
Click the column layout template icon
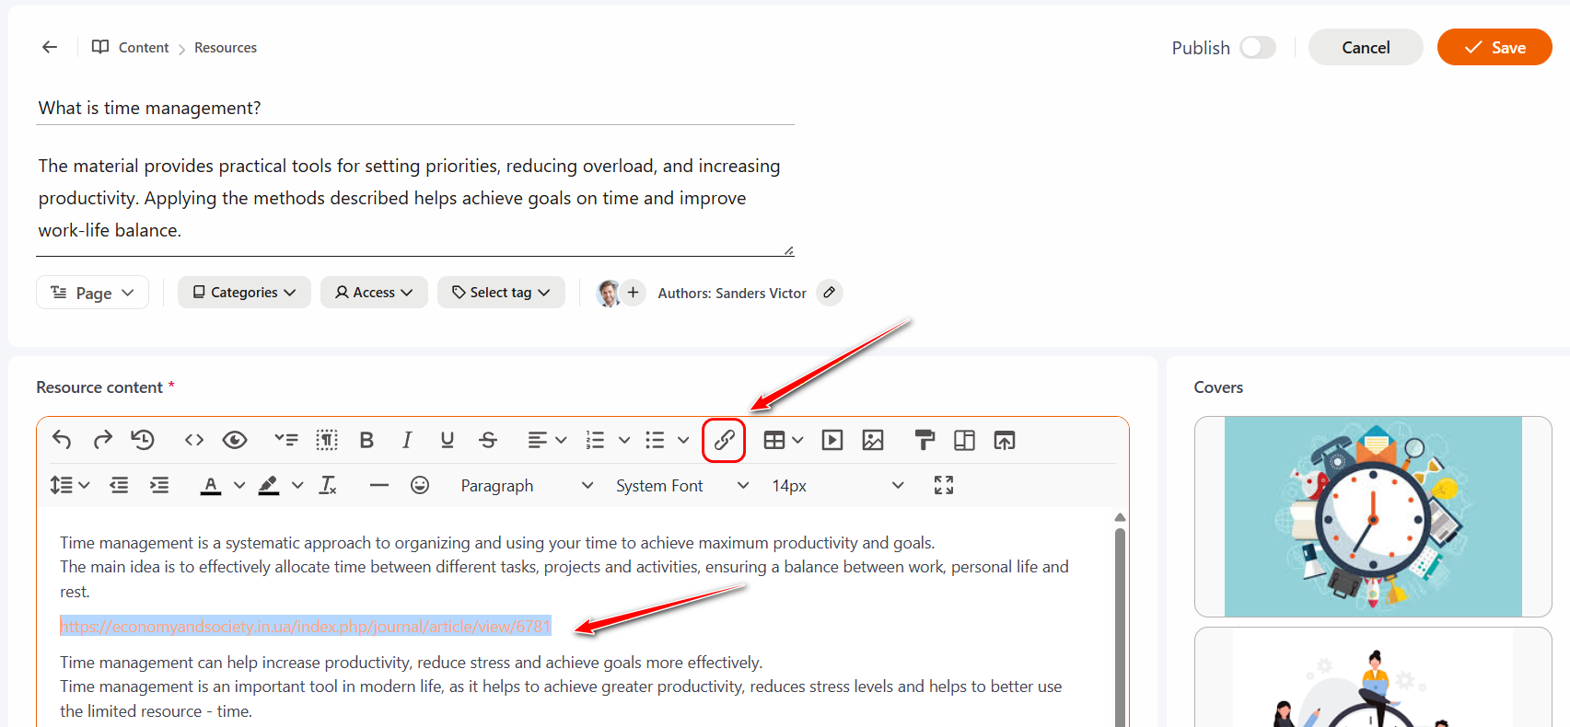coord(964,440)
